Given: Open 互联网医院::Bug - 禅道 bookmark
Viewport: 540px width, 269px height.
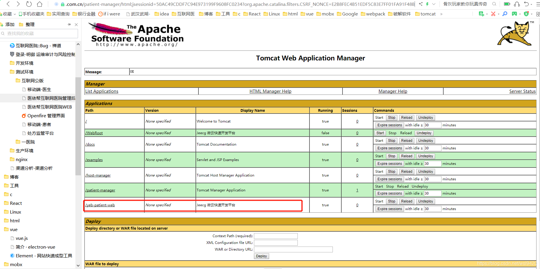Looking at the screenshot, I should click(x=35, y=46).
